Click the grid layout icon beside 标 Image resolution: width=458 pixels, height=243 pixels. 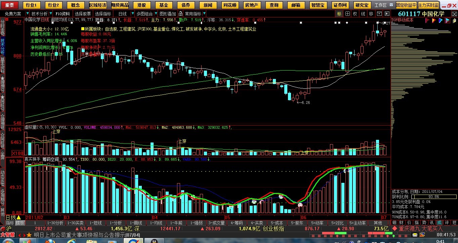[347, 14]
